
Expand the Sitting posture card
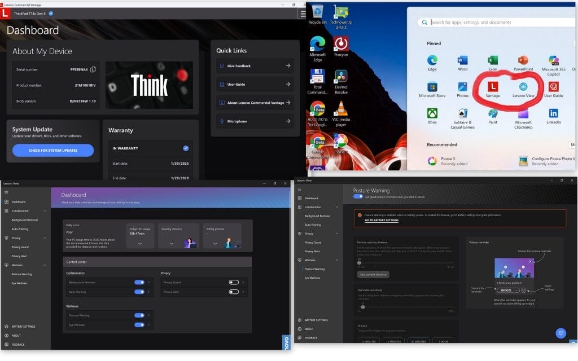click(x=215, y=244)
